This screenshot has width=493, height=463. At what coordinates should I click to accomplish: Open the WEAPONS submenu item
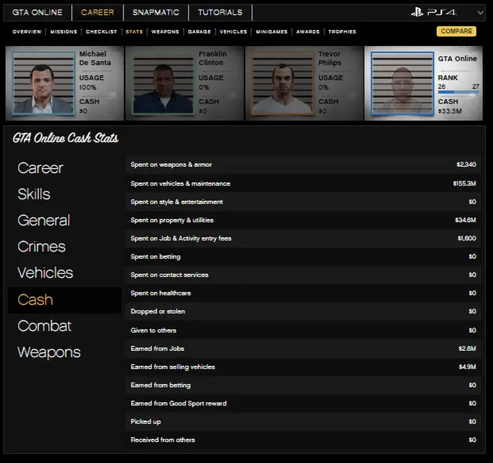click(x=165, y=32)
